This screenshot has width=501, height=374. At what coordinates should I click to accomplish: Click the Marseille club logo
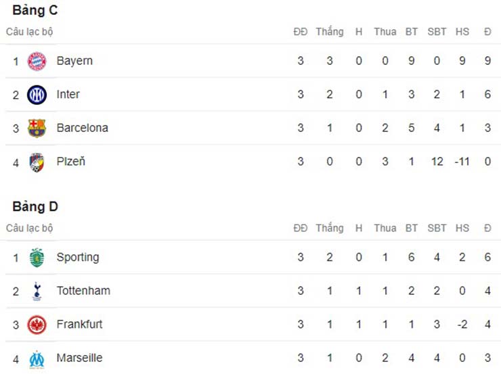click(x=37, y=358)
